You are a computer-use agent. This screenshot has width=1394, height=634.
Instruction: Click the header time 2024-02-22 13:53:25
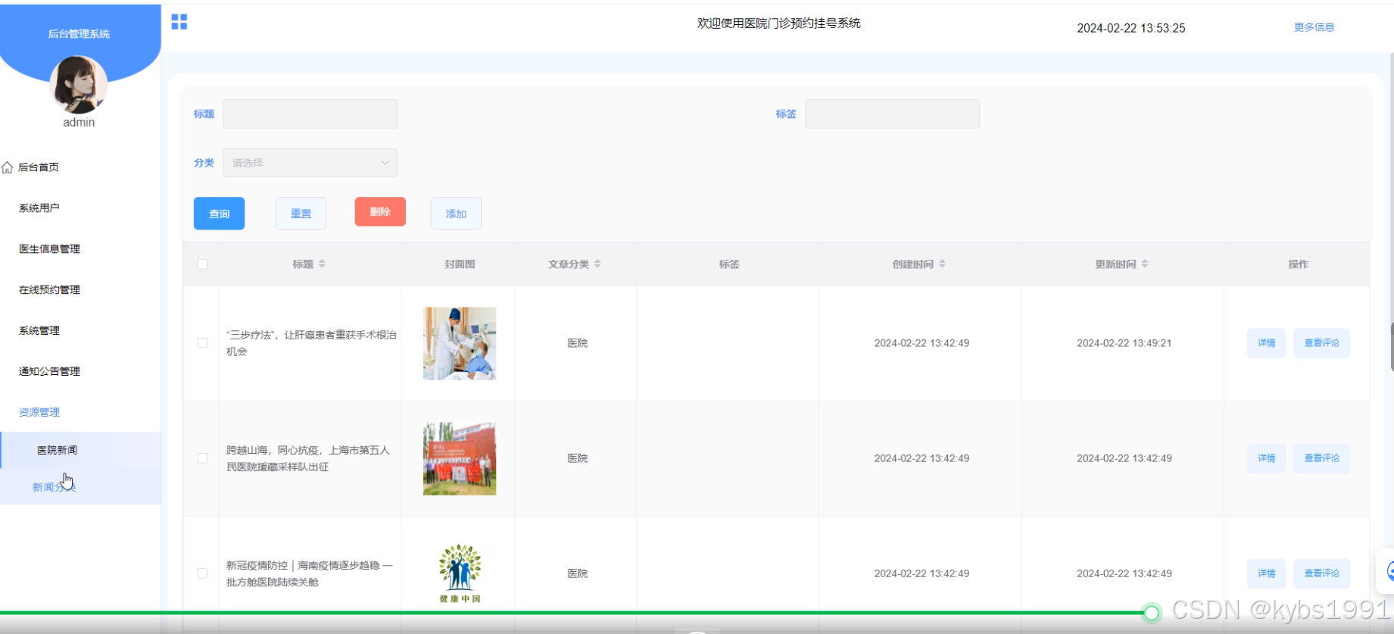click(x=1131, y=28)
